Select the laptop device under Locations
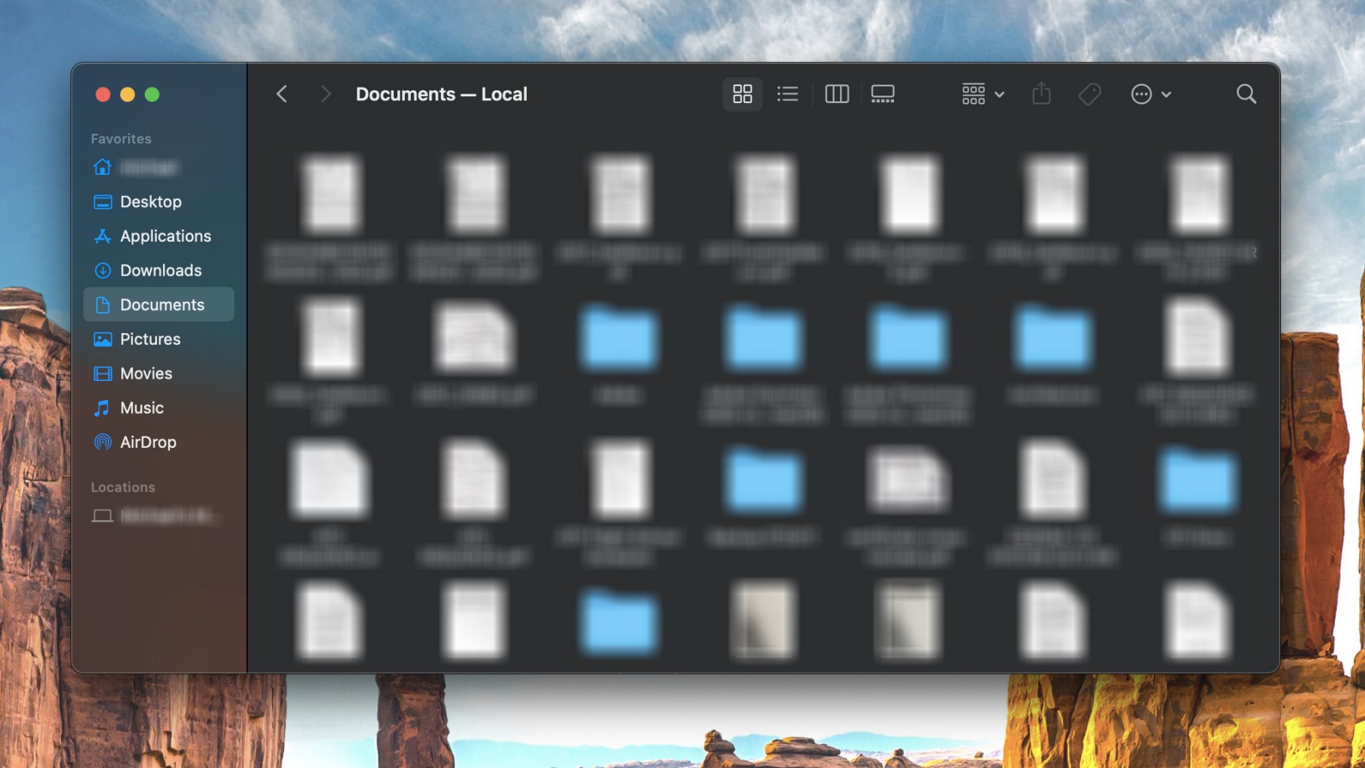 (102, 516)
